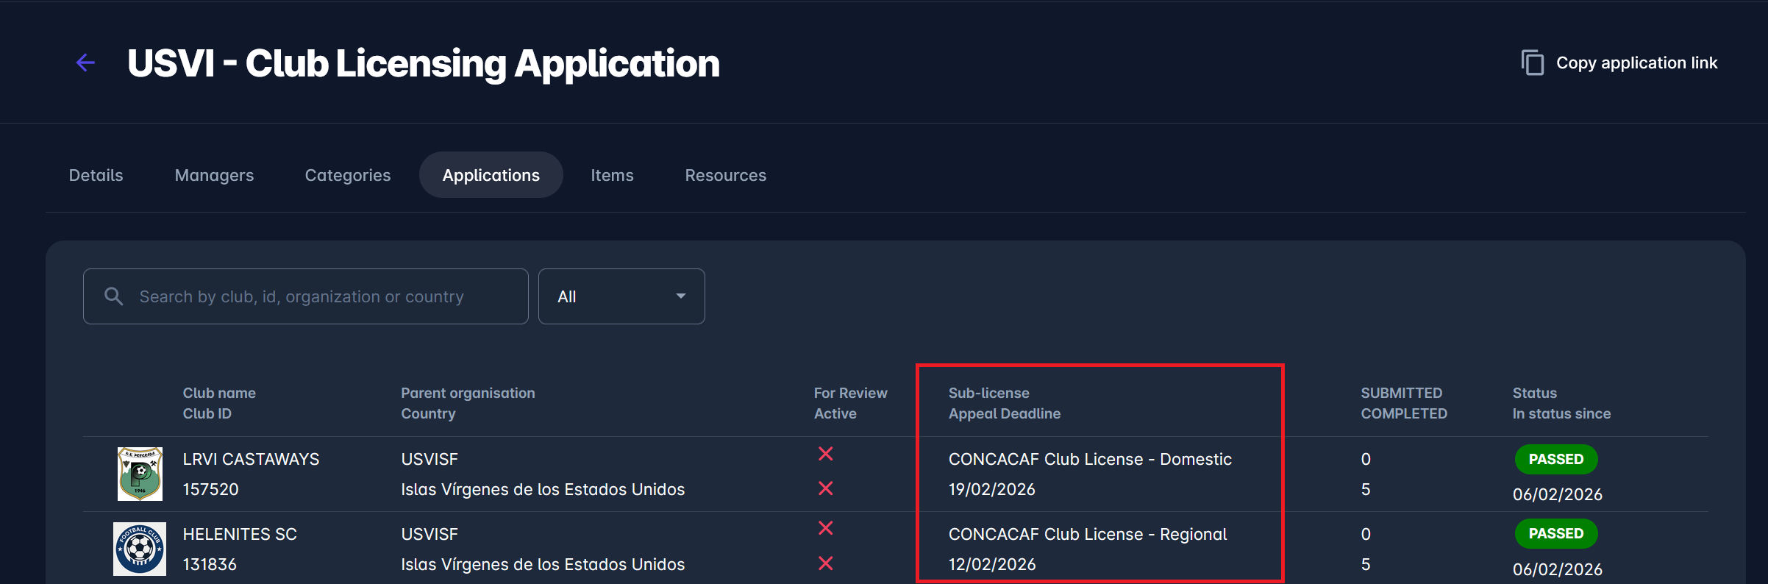Click Copy application link text
The width and height of the screenshot is (1768, 584).
tap(1636, 63)
